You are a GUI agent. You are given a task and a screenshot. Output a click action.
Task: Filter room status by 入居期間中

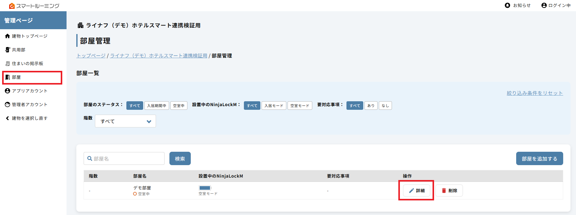(157, 106)
